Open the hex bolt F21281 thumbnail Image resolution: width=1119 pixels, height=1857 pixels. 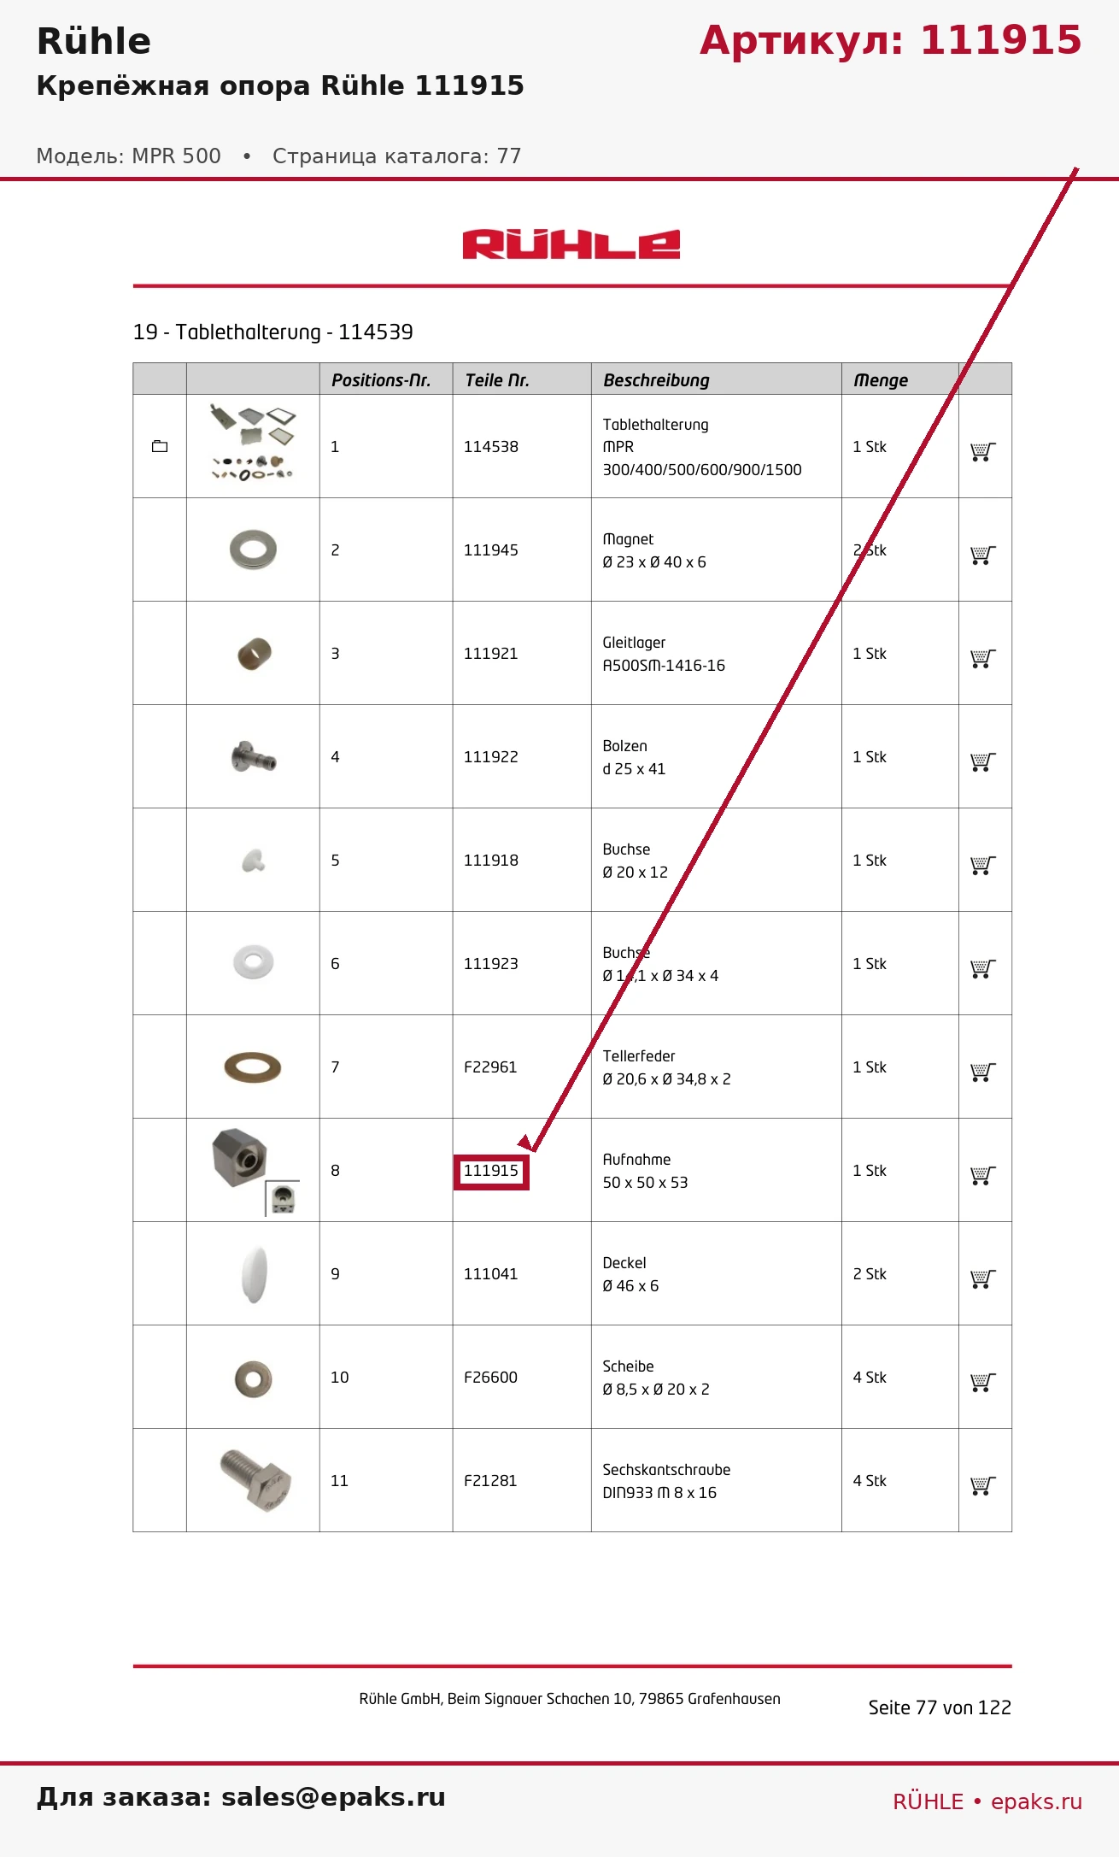tap(255, 1480)
